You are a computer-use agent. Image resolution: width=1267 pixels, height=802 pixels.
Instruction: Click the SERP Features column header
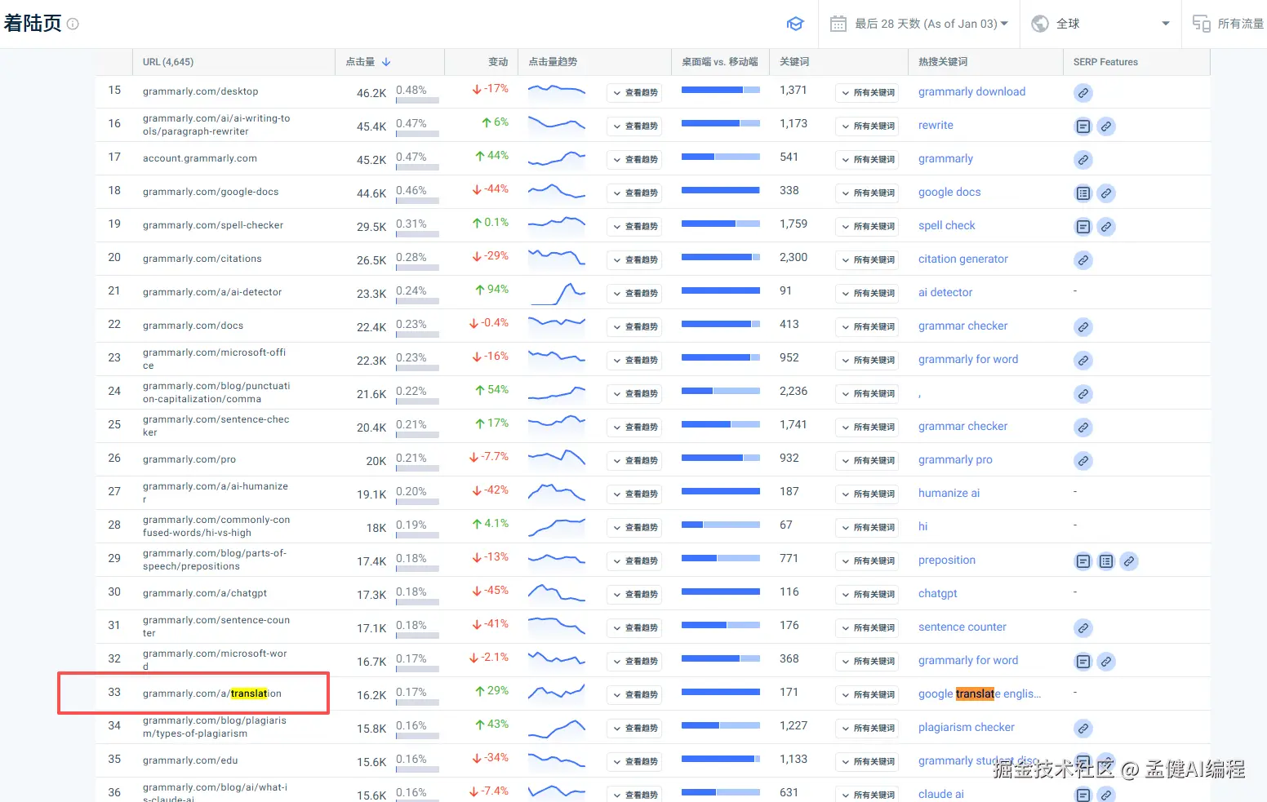coord(1105,62)
